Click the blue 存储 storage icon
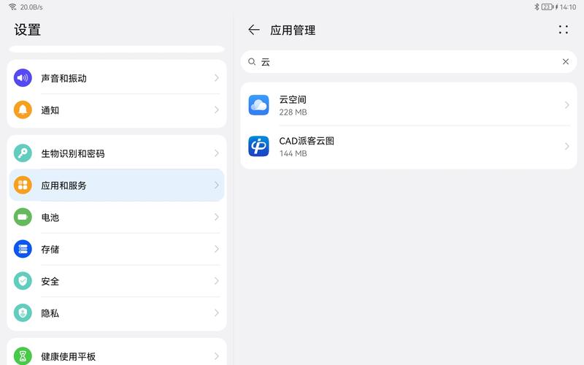The image size is (584, 365). pyautogui.click(x=23, y=249)
